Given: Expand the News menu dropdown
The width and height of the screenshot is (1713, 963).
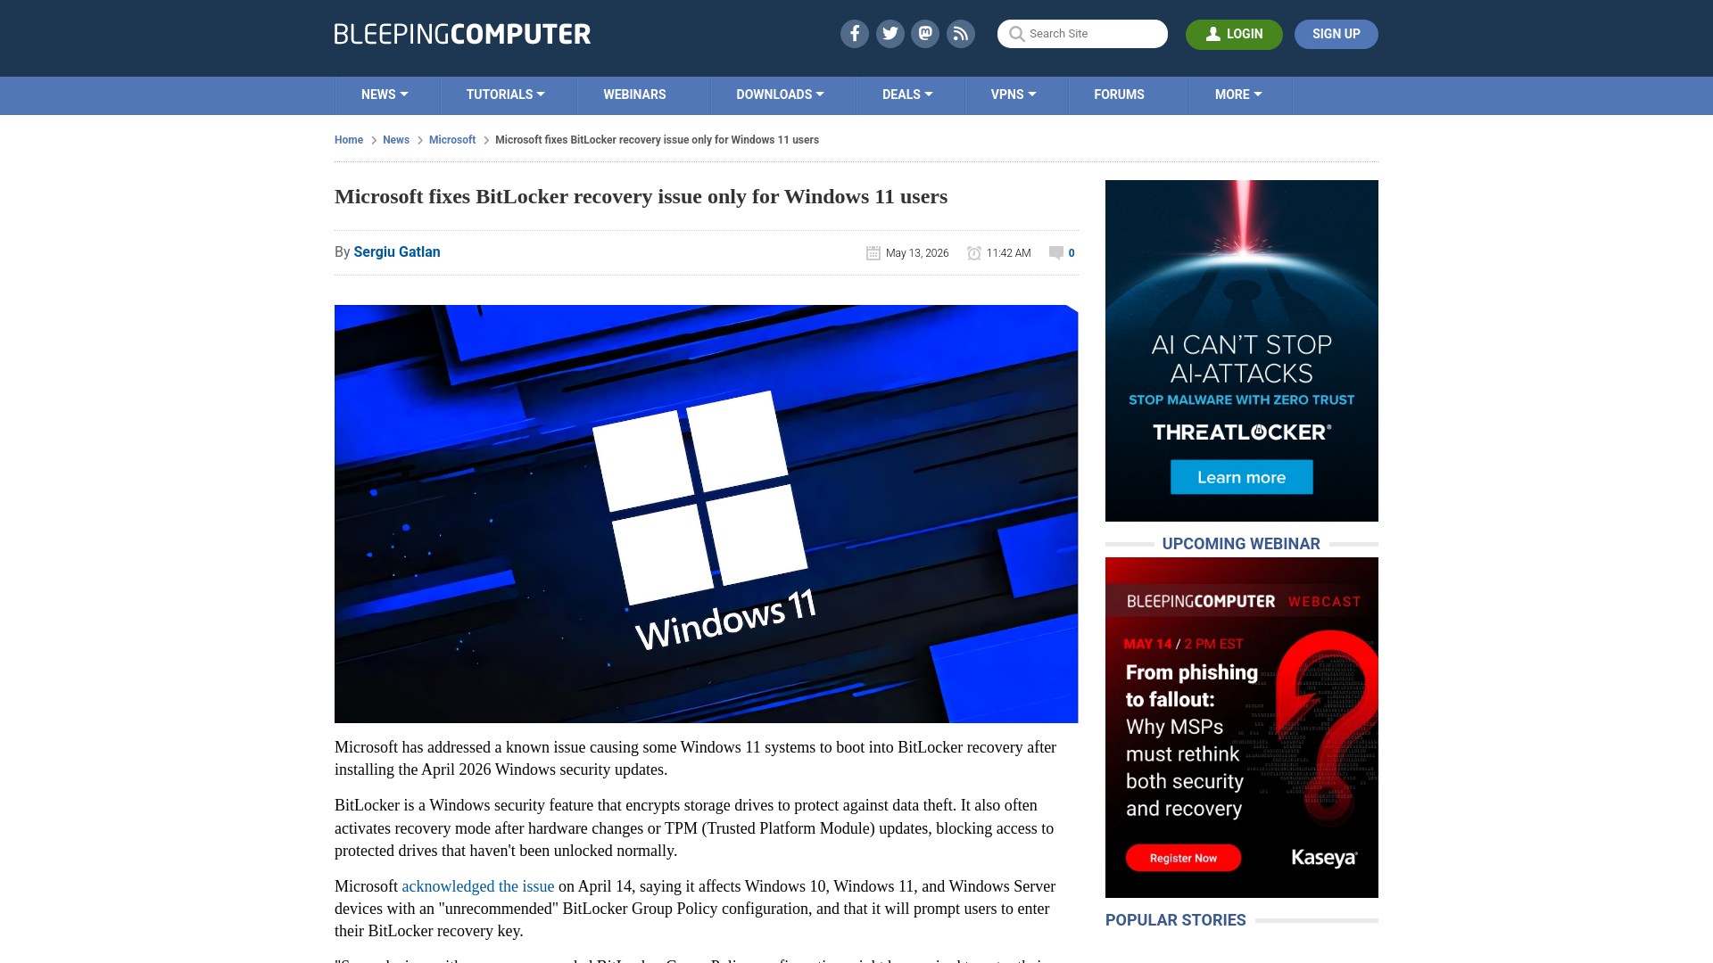Looking at the screenshot, I should point(385,95).
